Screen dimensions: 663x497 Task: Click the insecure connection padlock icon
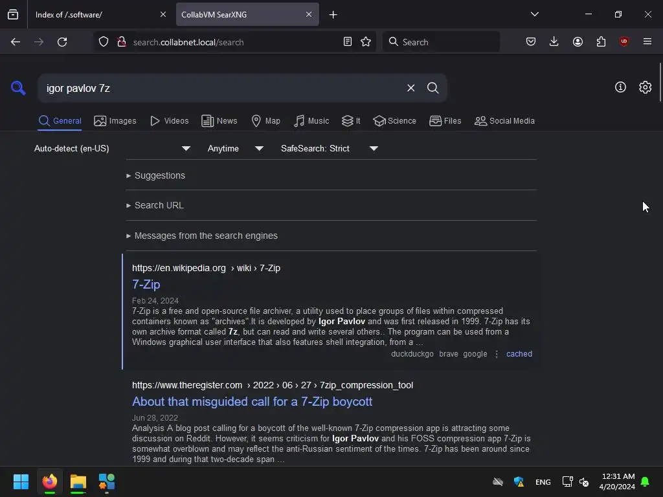point(122,41)
